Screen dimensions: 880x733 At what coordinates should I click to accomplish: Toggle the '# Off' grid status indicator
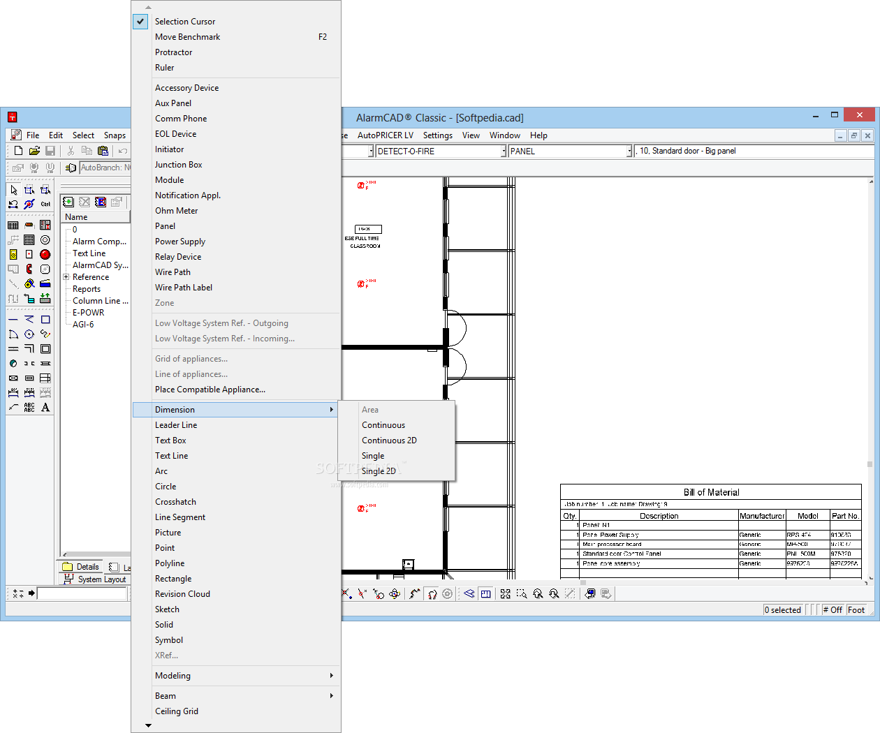click(x=833, y=609)
